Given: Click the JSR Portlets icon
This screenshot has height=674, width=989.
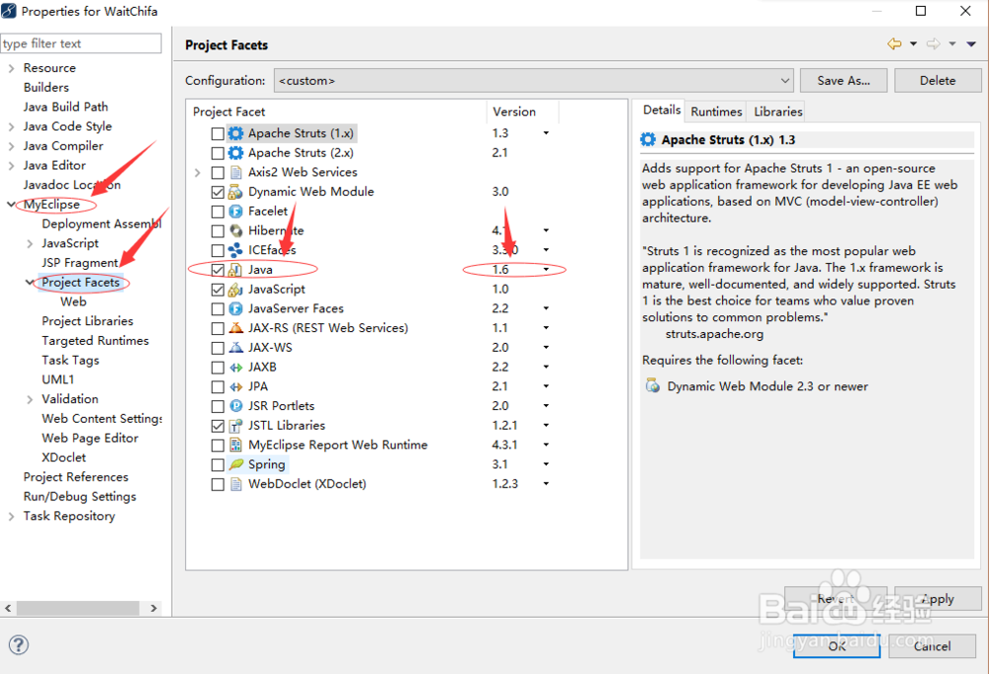Looking at the screenshot, I should 235,406.
